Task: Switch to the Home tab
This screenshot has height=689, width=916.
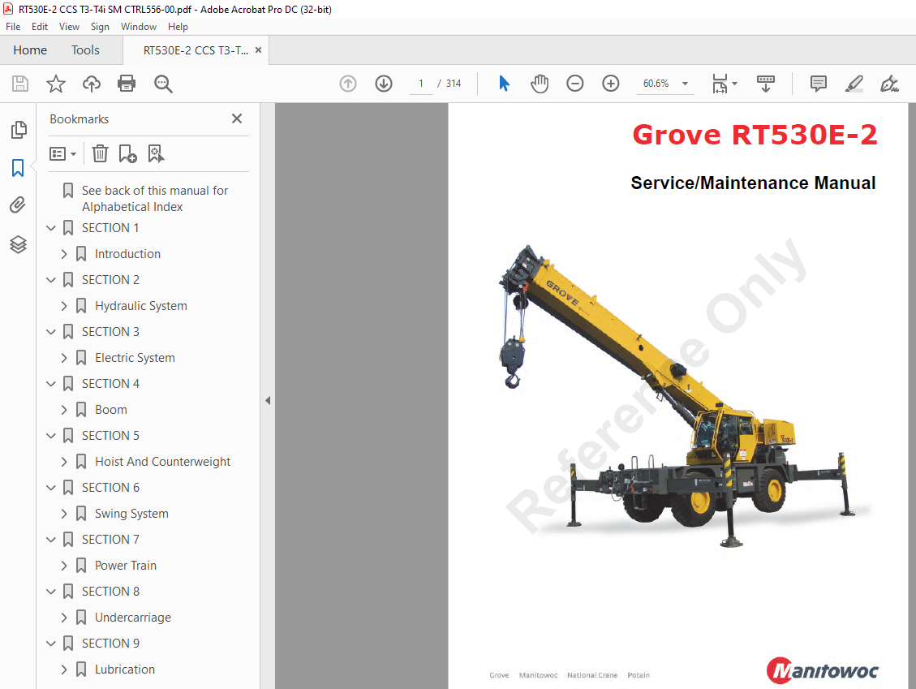Action: pos(30,50)
